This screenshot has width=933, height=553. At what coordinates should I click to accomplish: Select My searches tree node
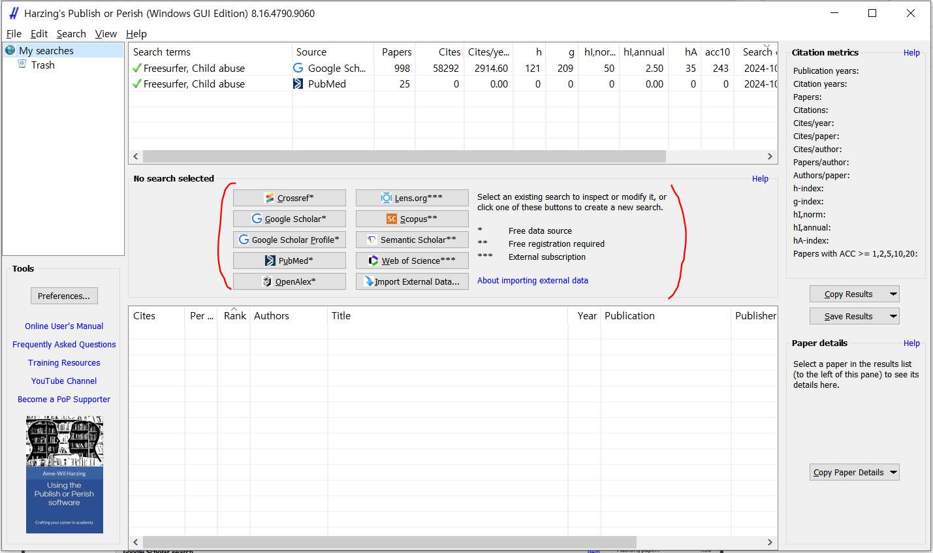click(x=46, y=50)
